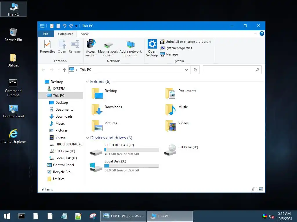297x222 pixels.
Task: Select the Downloads folder in content pane
Action: (107, 110)
